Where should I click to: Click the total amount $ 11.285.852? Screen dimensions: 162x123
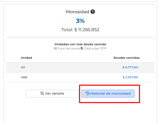(80, 30)
